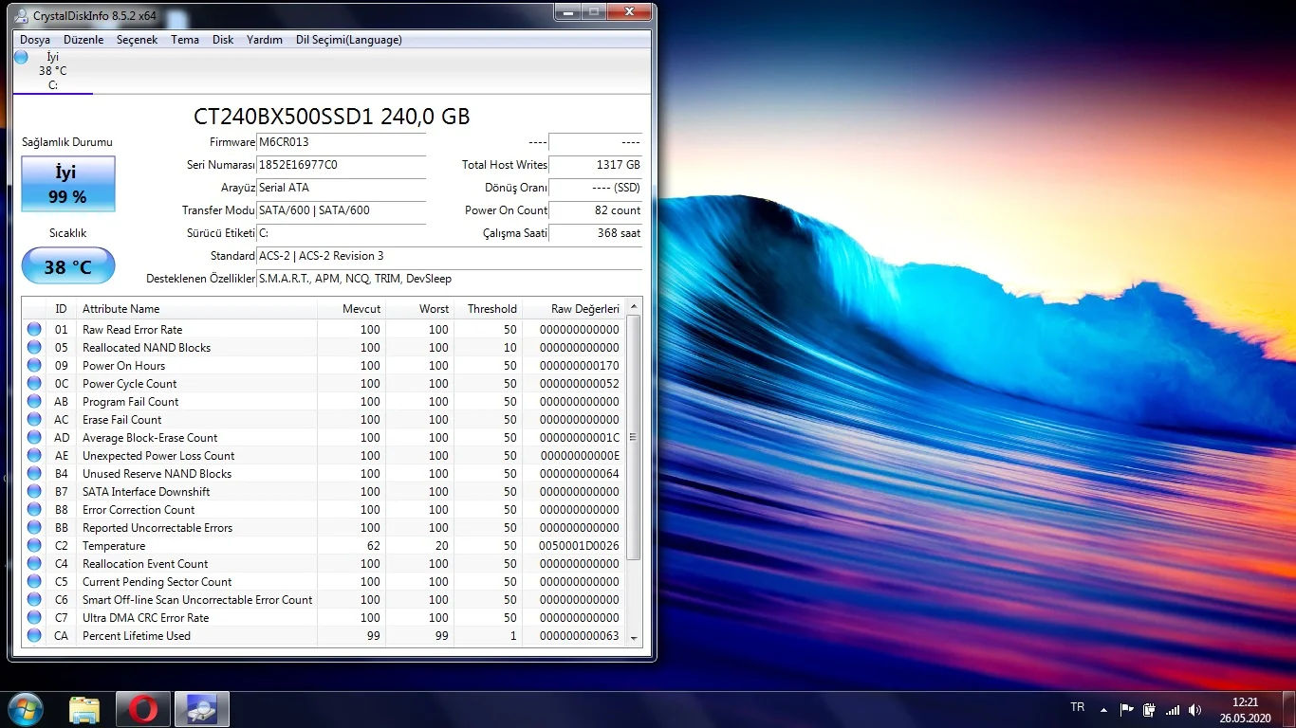Open the Dosya menu

point(35,40)
